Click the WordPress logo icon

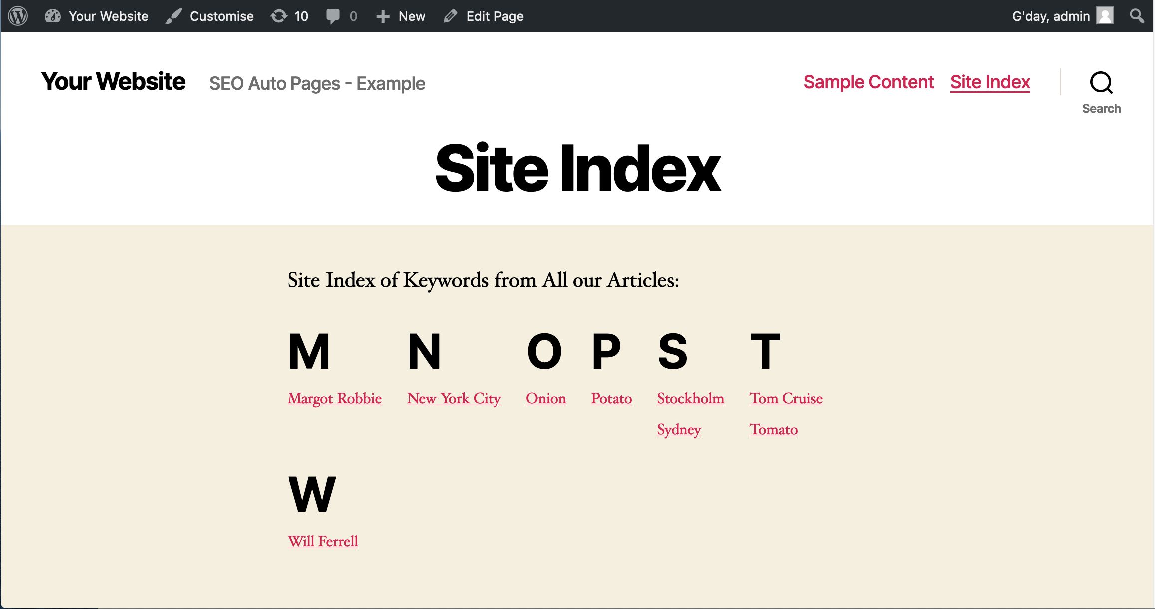(18, 16)
